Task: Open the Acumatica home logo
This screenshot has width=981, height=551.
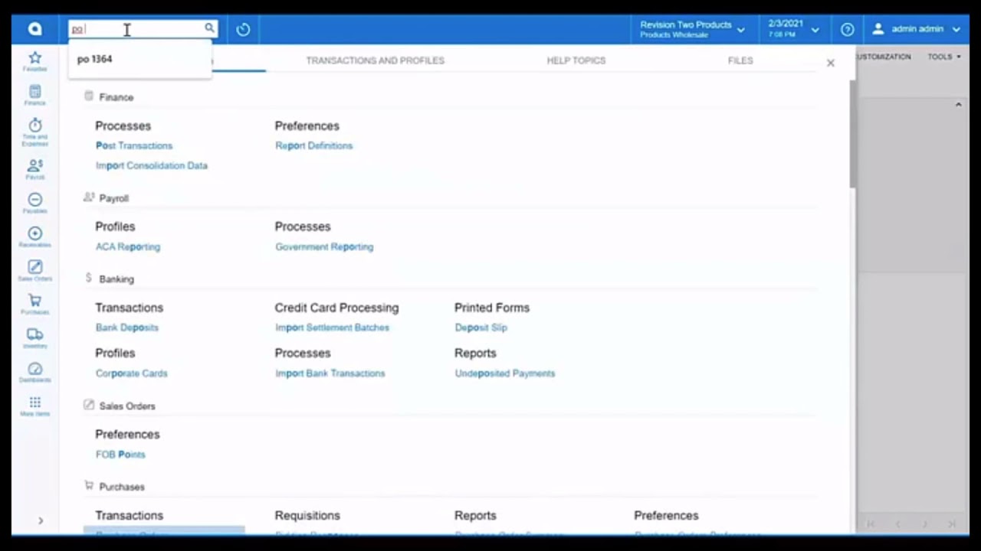Action: (34, 29)
